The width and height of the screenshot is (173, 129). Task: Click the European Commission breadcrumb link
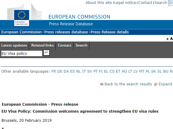[21, 32]
